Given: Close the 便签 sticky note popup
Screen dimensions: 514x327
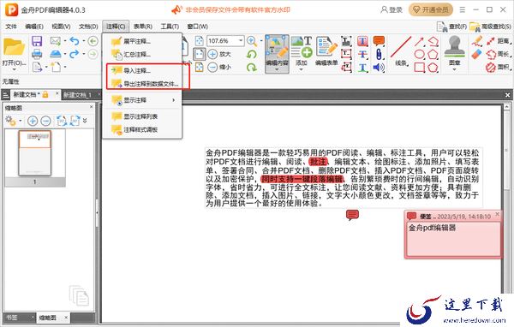Looking at the screenshot, I should click(497, 214).
